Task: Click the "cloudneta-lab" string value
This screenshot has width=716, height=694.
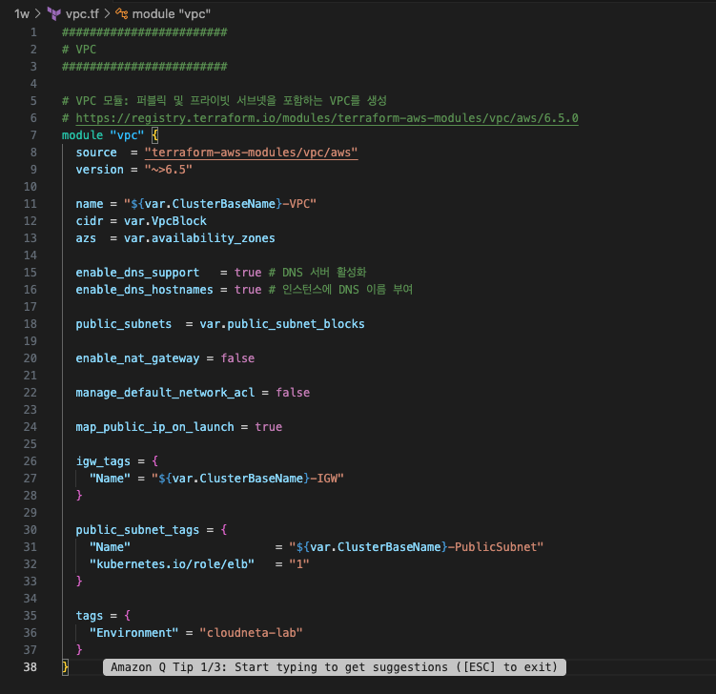Action: pos(251,633)
